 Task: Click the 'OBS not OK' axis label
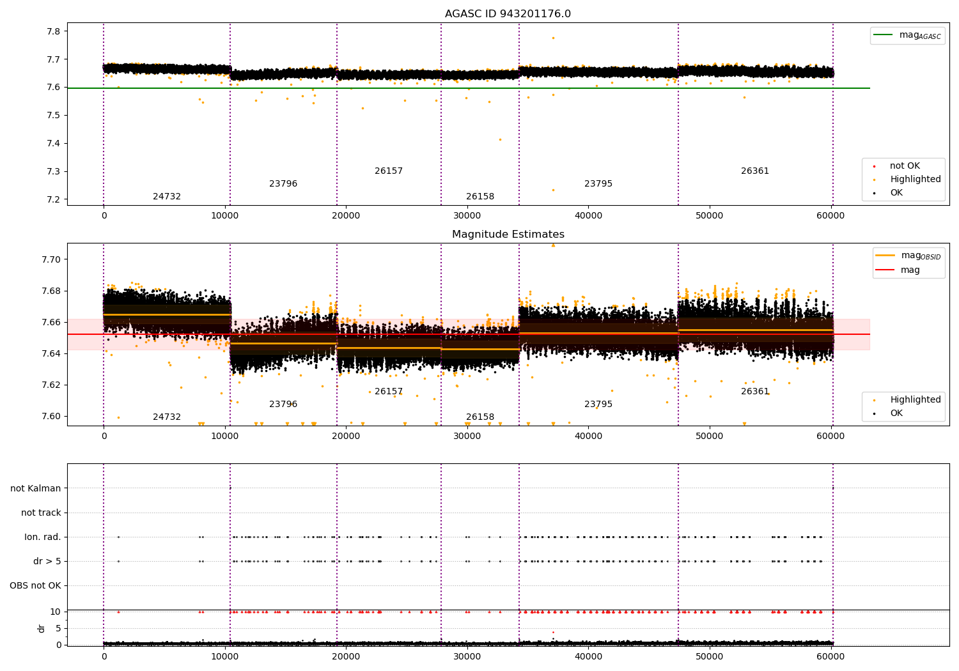tap(35, 586)
